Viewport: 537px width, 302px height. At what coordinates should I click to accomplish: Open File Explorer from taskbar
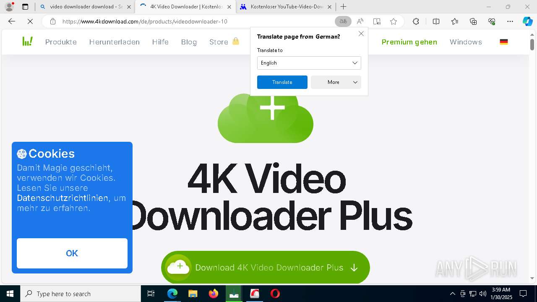(x=193, y=294)
